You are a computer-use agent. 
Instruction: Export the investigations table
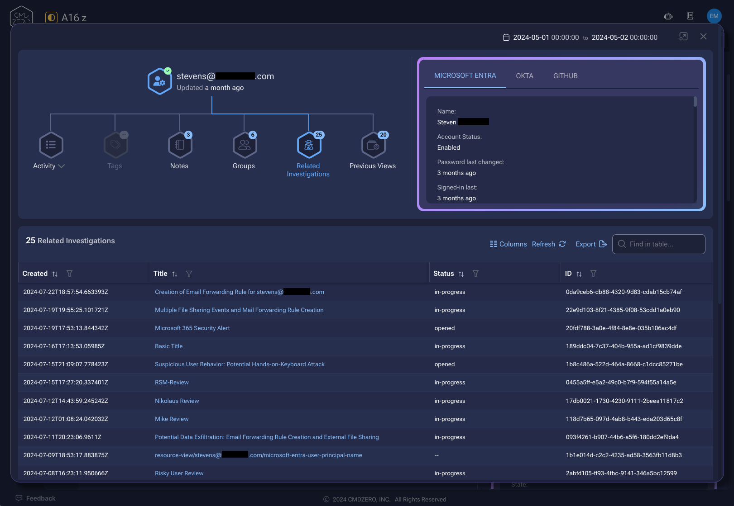591,244
